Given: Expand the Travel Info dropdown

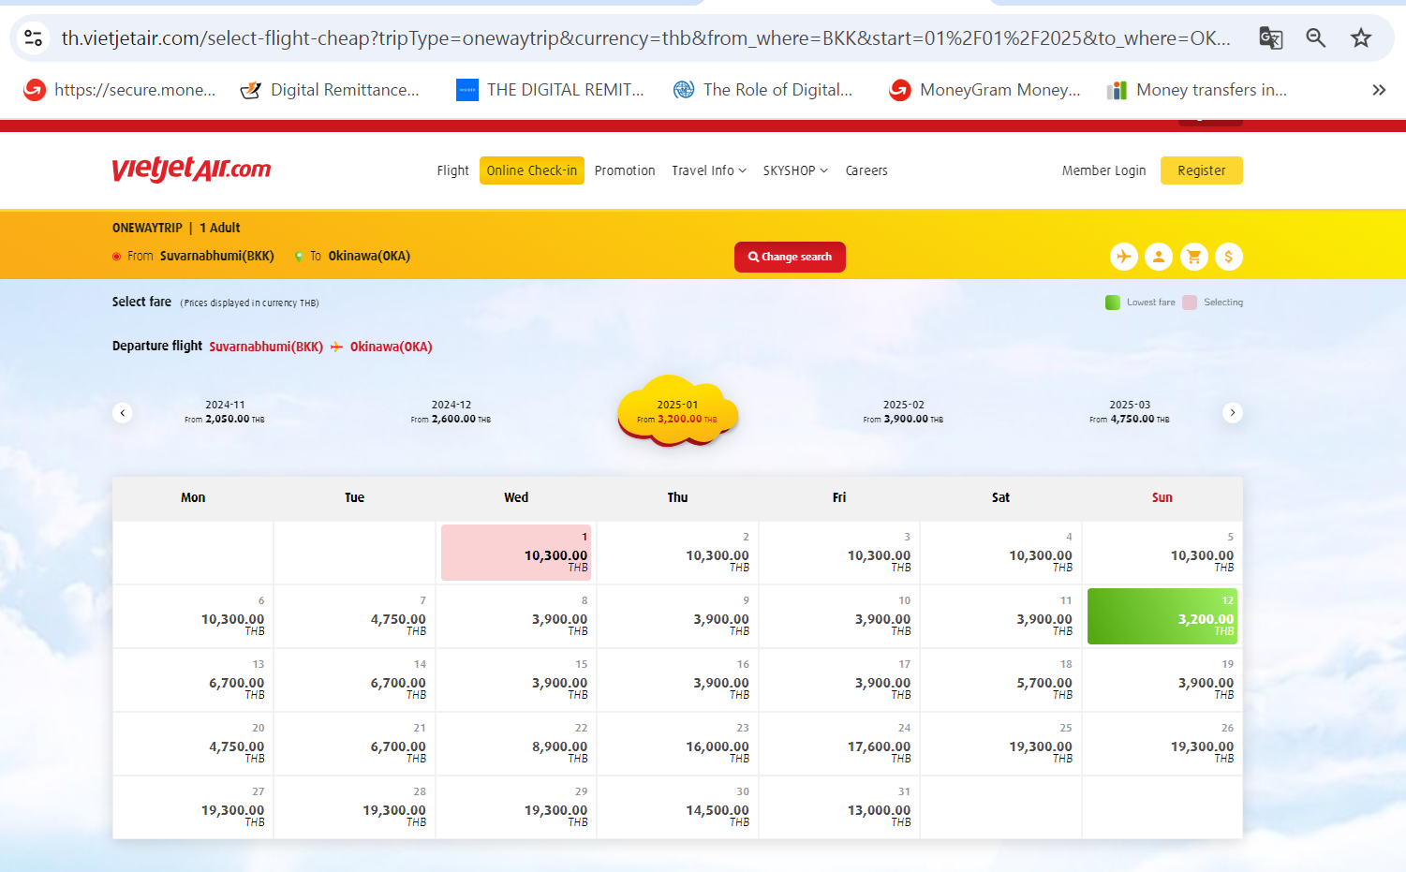Looking at the screenshot, I should click(709, 170).
